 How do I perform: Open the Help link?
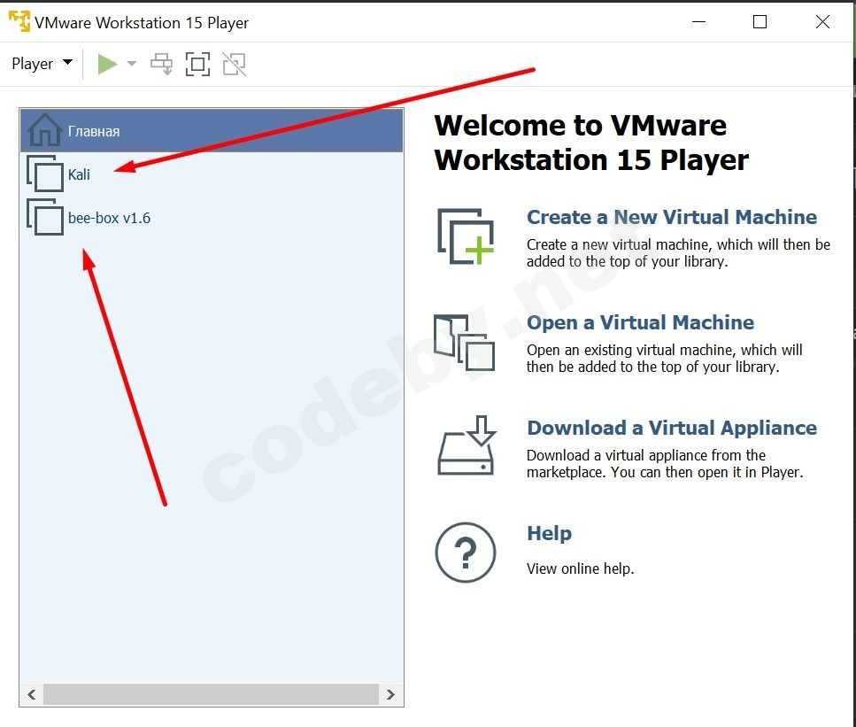549,533
